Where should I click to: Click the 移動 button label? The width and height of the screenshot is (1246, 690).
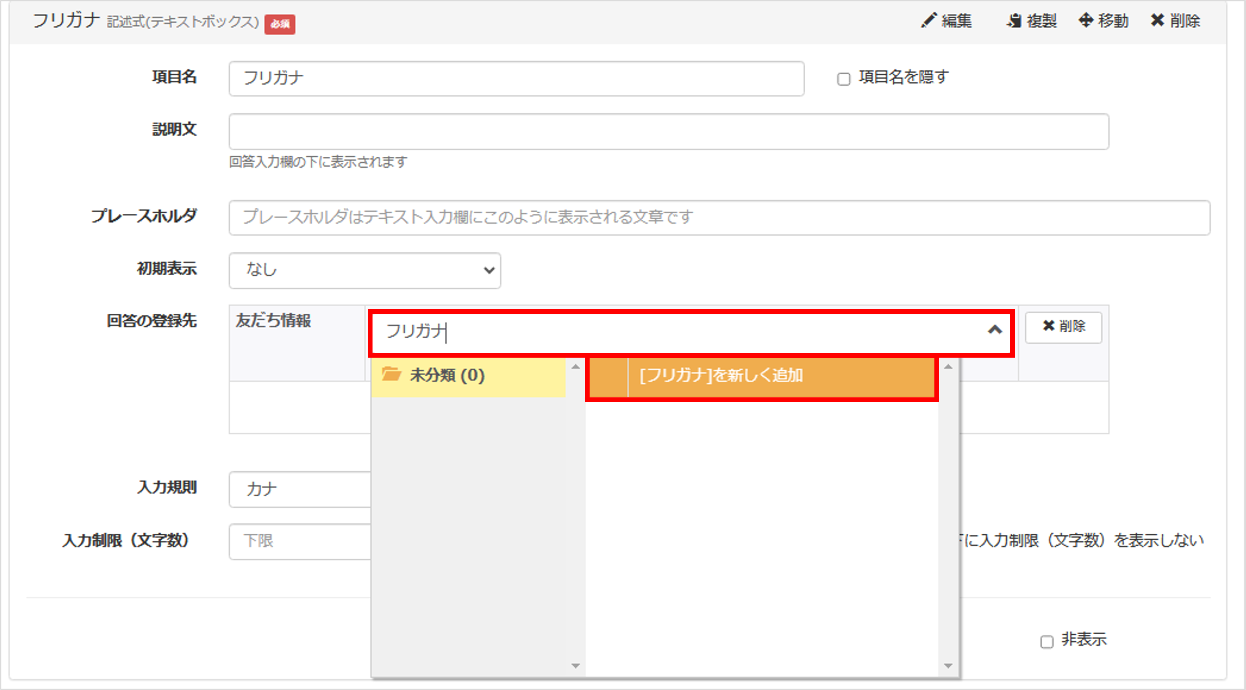click(x=1113, y=21)
